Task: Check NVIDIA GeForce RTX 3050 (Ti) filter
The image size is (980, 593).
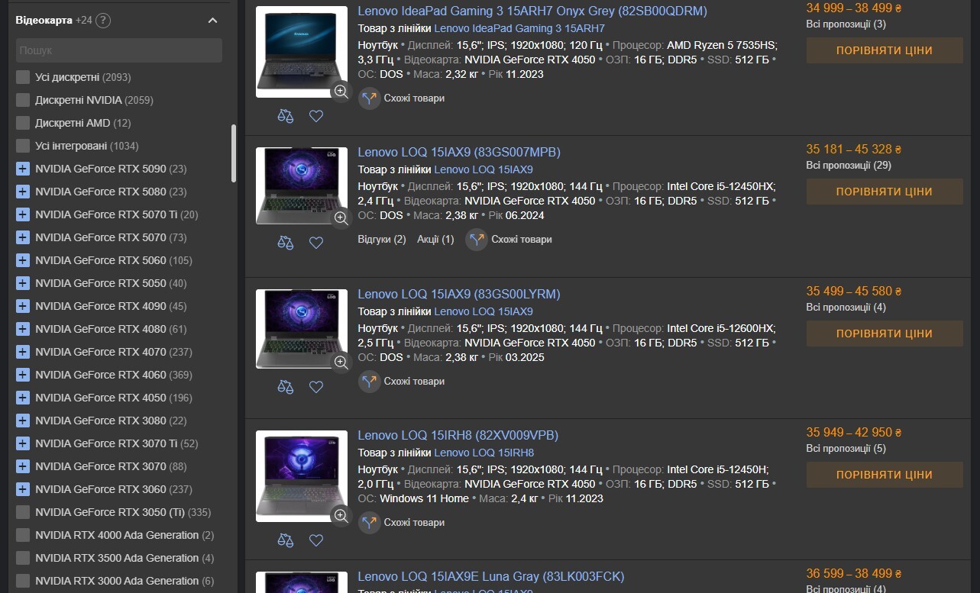Action: 23,512
